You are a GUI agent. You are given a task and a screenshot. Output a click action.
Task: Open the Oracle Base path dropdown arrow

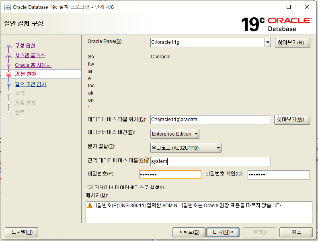pyautogui.click(x=268, y=42)
